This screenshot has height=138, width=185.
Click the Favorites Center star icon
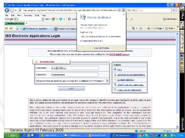click(6, 28)
